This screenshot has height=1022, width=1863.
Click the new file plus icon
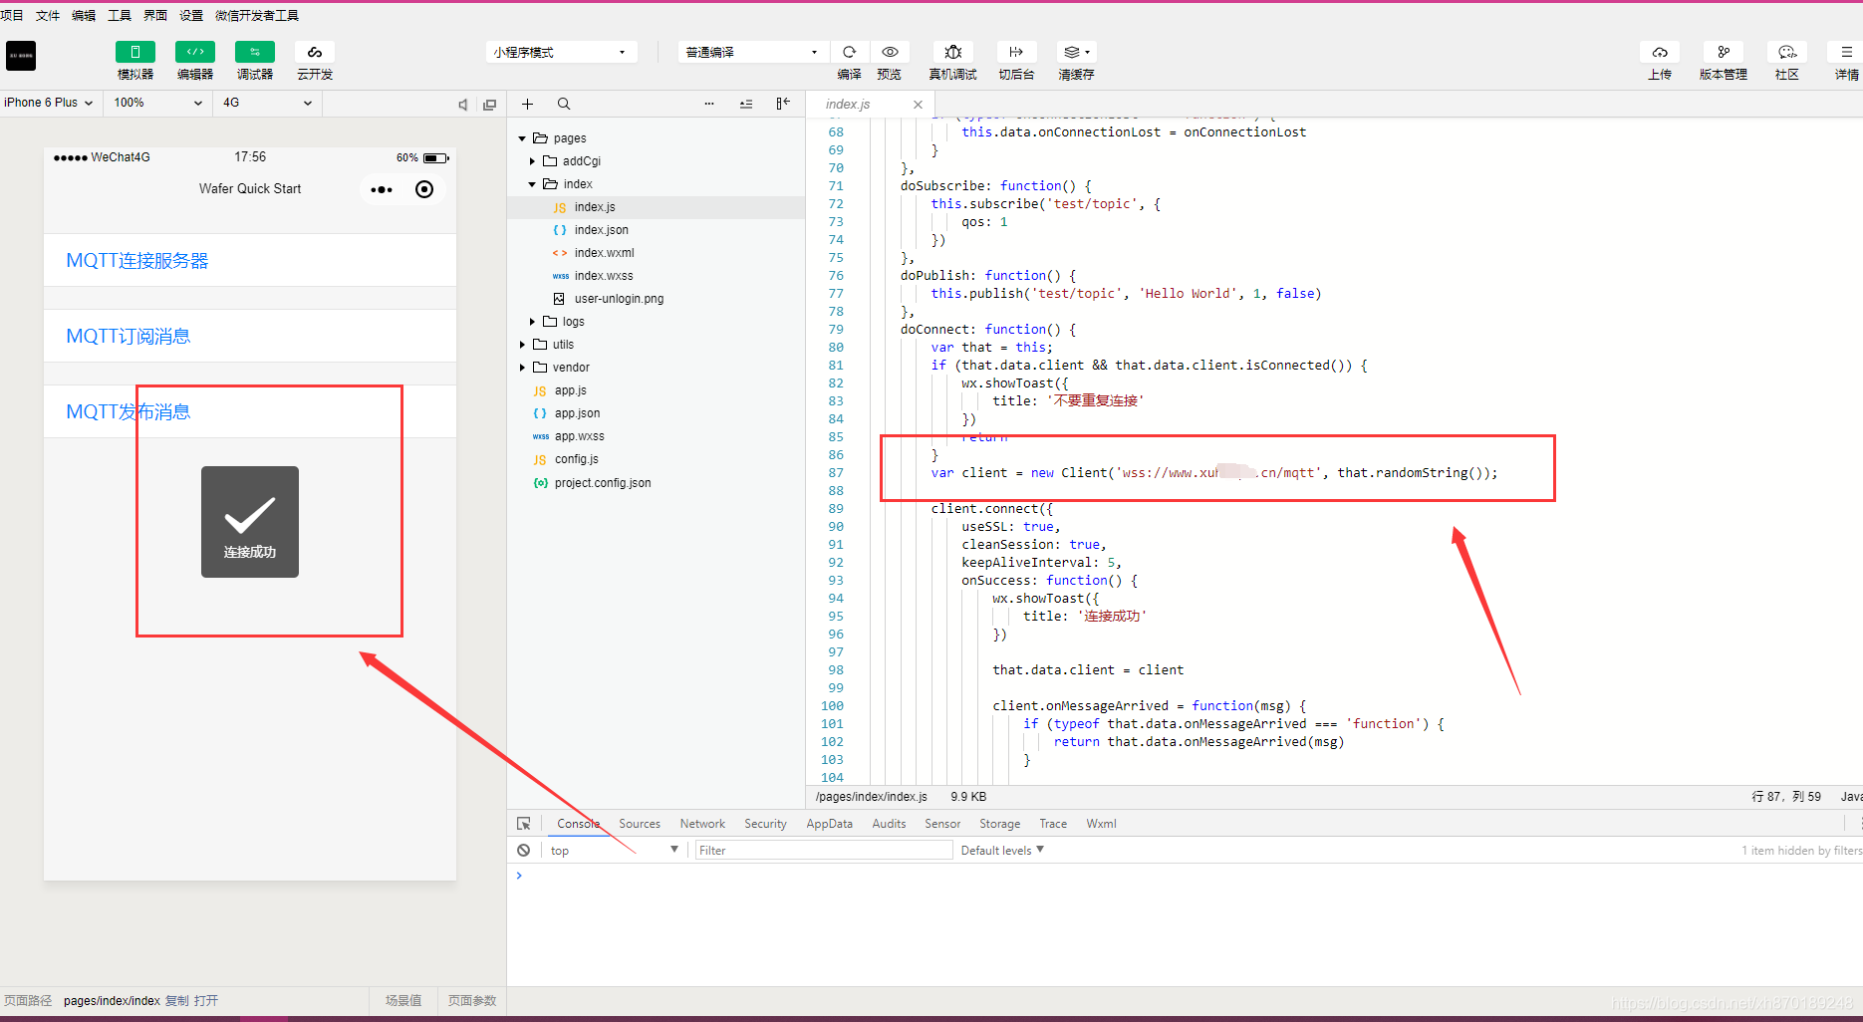click(x=527, y=104)
